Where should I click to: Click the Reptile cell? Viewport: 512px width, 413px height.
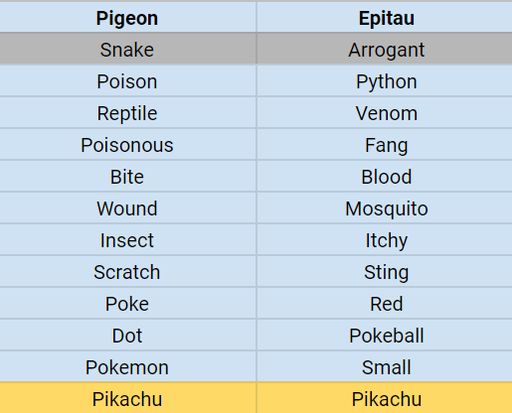click(127, 113)
